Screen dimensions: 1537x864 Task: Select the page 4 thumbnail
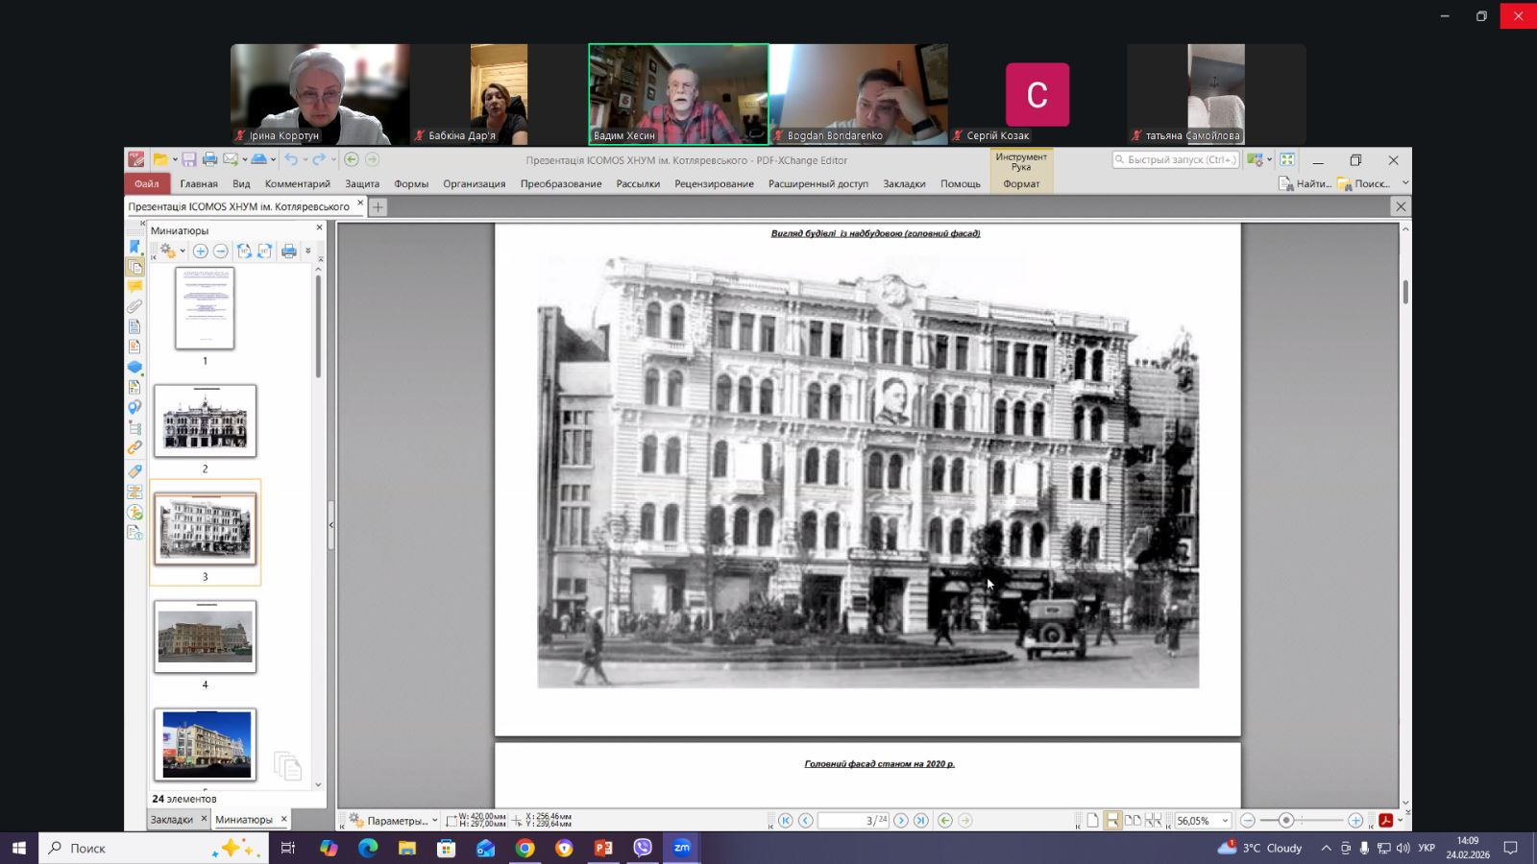(x=205, y=636)
